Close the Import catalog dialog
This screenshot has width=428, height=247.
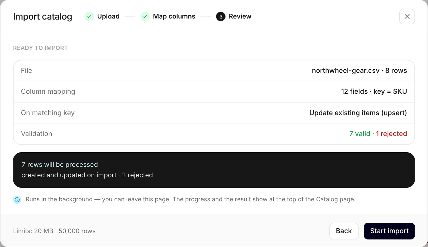click(x=407, y=17)
